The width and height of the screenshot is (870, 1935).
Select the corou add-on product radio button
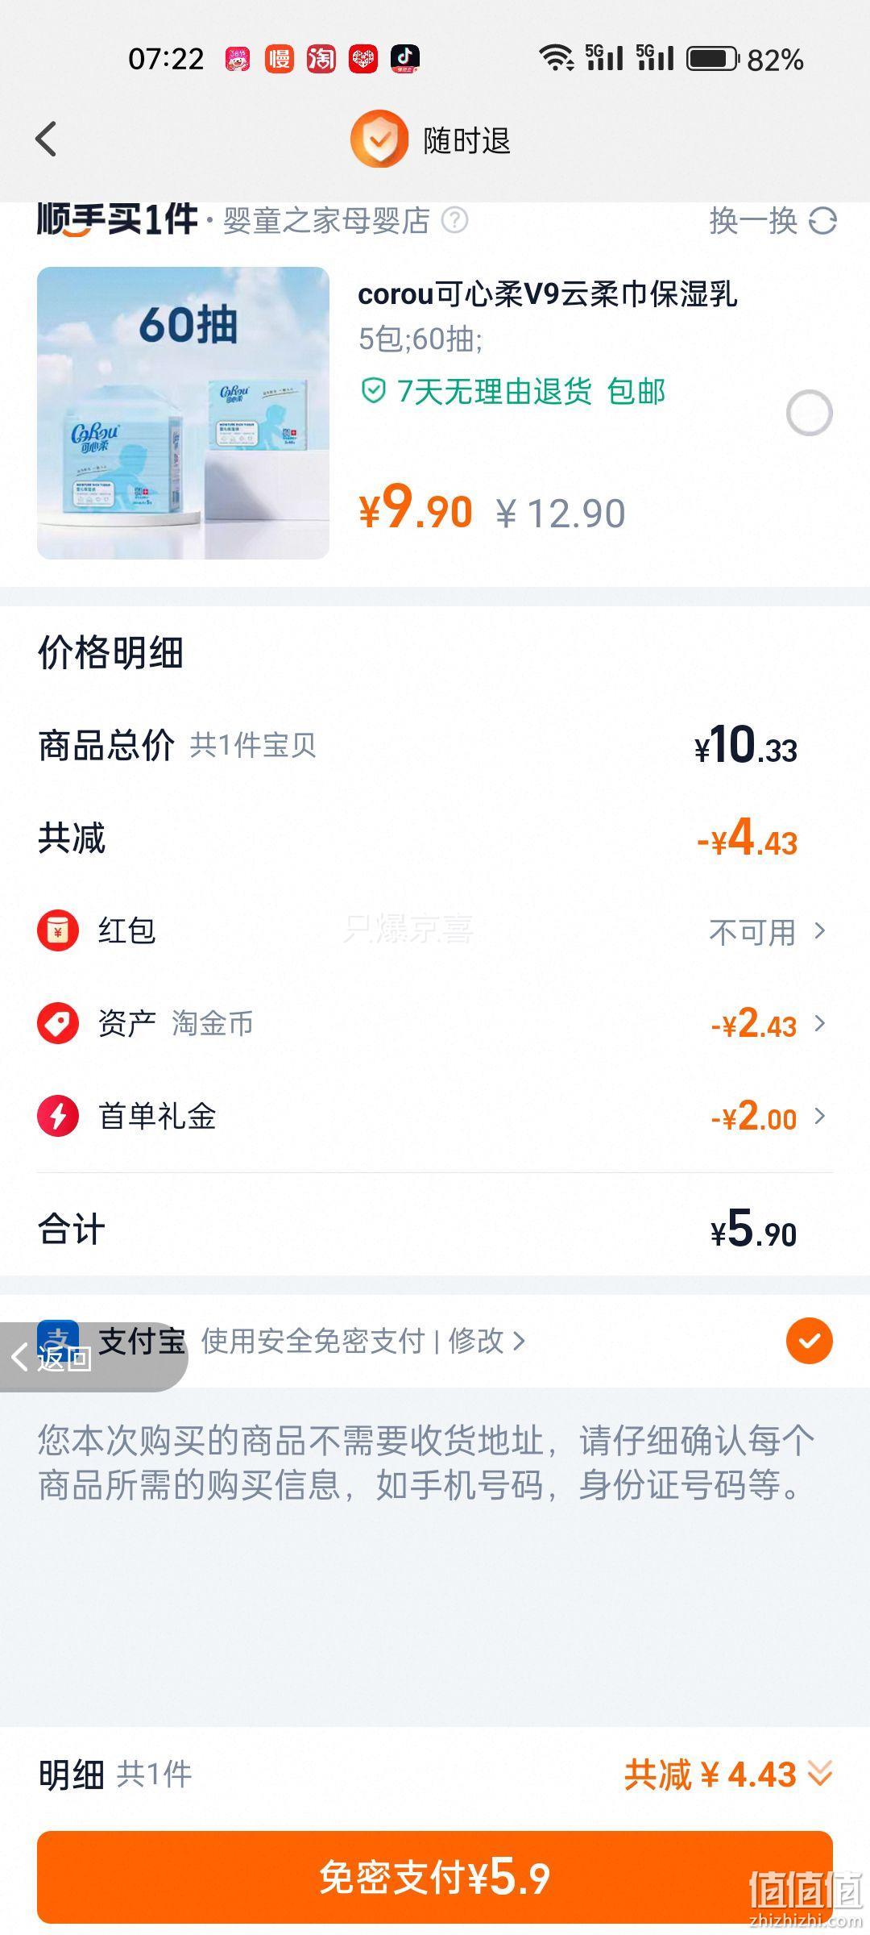click(x=809, y=413)
